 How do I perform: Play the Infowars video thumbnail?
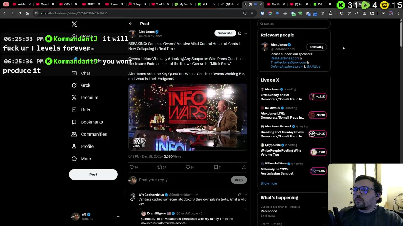coord(188,117)
